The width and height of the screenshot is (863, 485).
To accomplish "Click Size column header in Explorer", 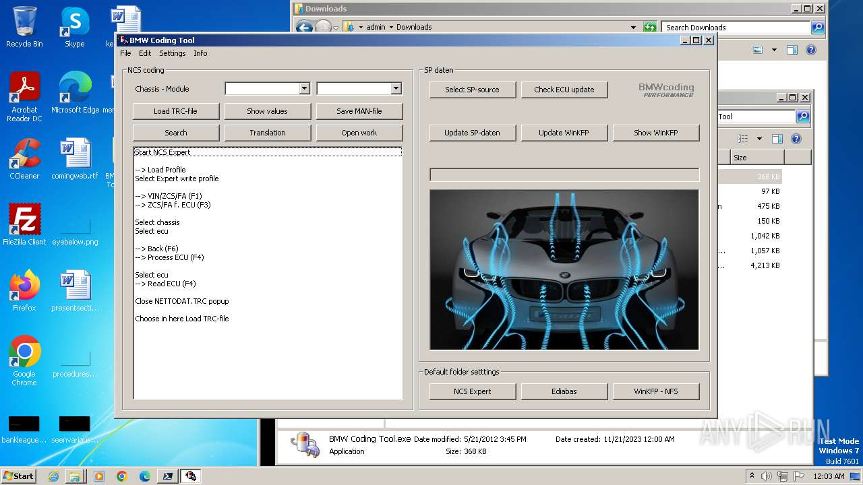I will (x=757, y=158).
